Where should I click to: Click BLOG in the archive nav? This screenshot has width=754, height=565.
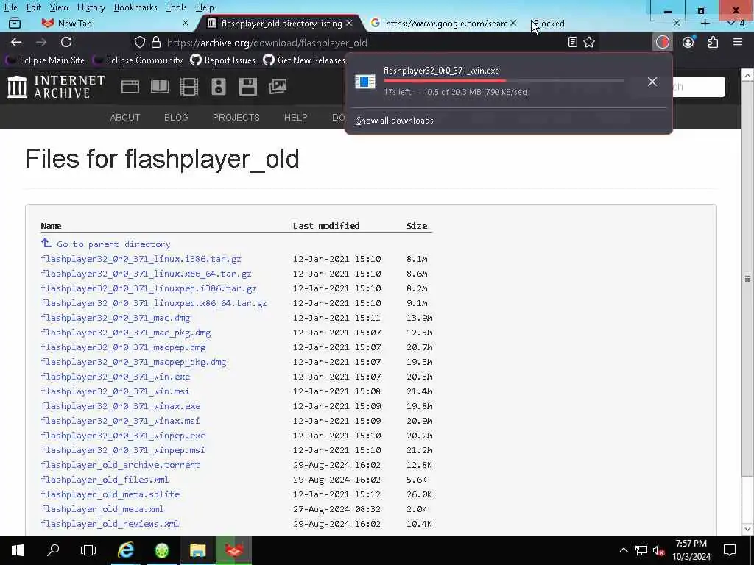tap(176, 117)
